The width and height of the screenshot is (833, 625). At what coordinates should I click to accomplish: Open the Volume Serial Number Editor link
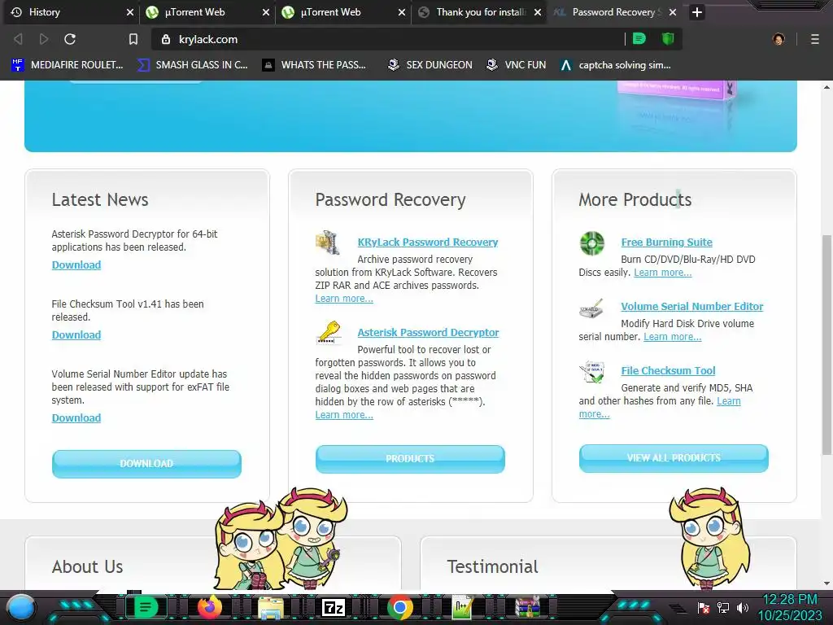point(692,307)
